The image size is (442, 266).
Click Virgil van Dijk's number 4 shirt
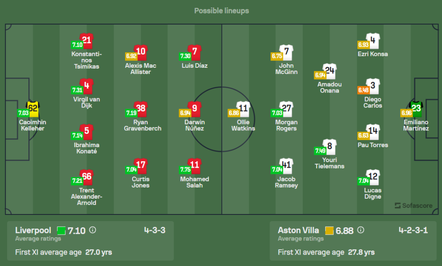pyautogui.click(x=87, y=85)
